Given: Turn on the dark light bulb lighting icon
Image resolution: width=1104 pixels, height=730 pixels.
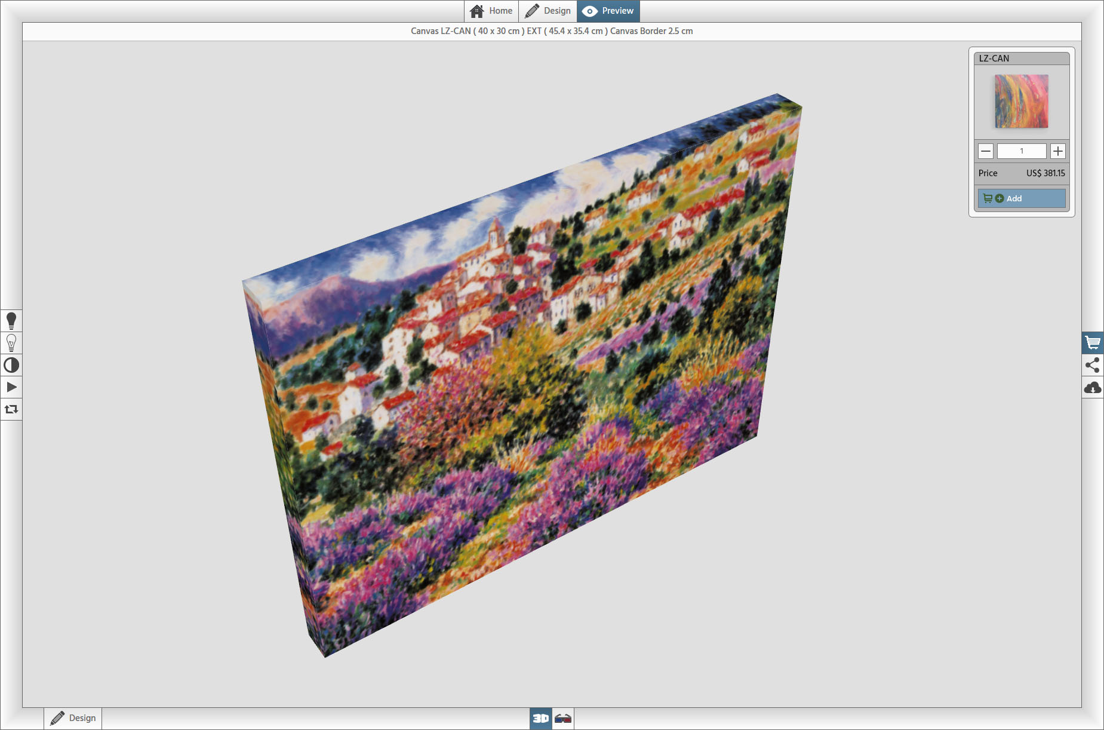Looking at the screenshot, I should pyautogui.click(x=11, y=321).
